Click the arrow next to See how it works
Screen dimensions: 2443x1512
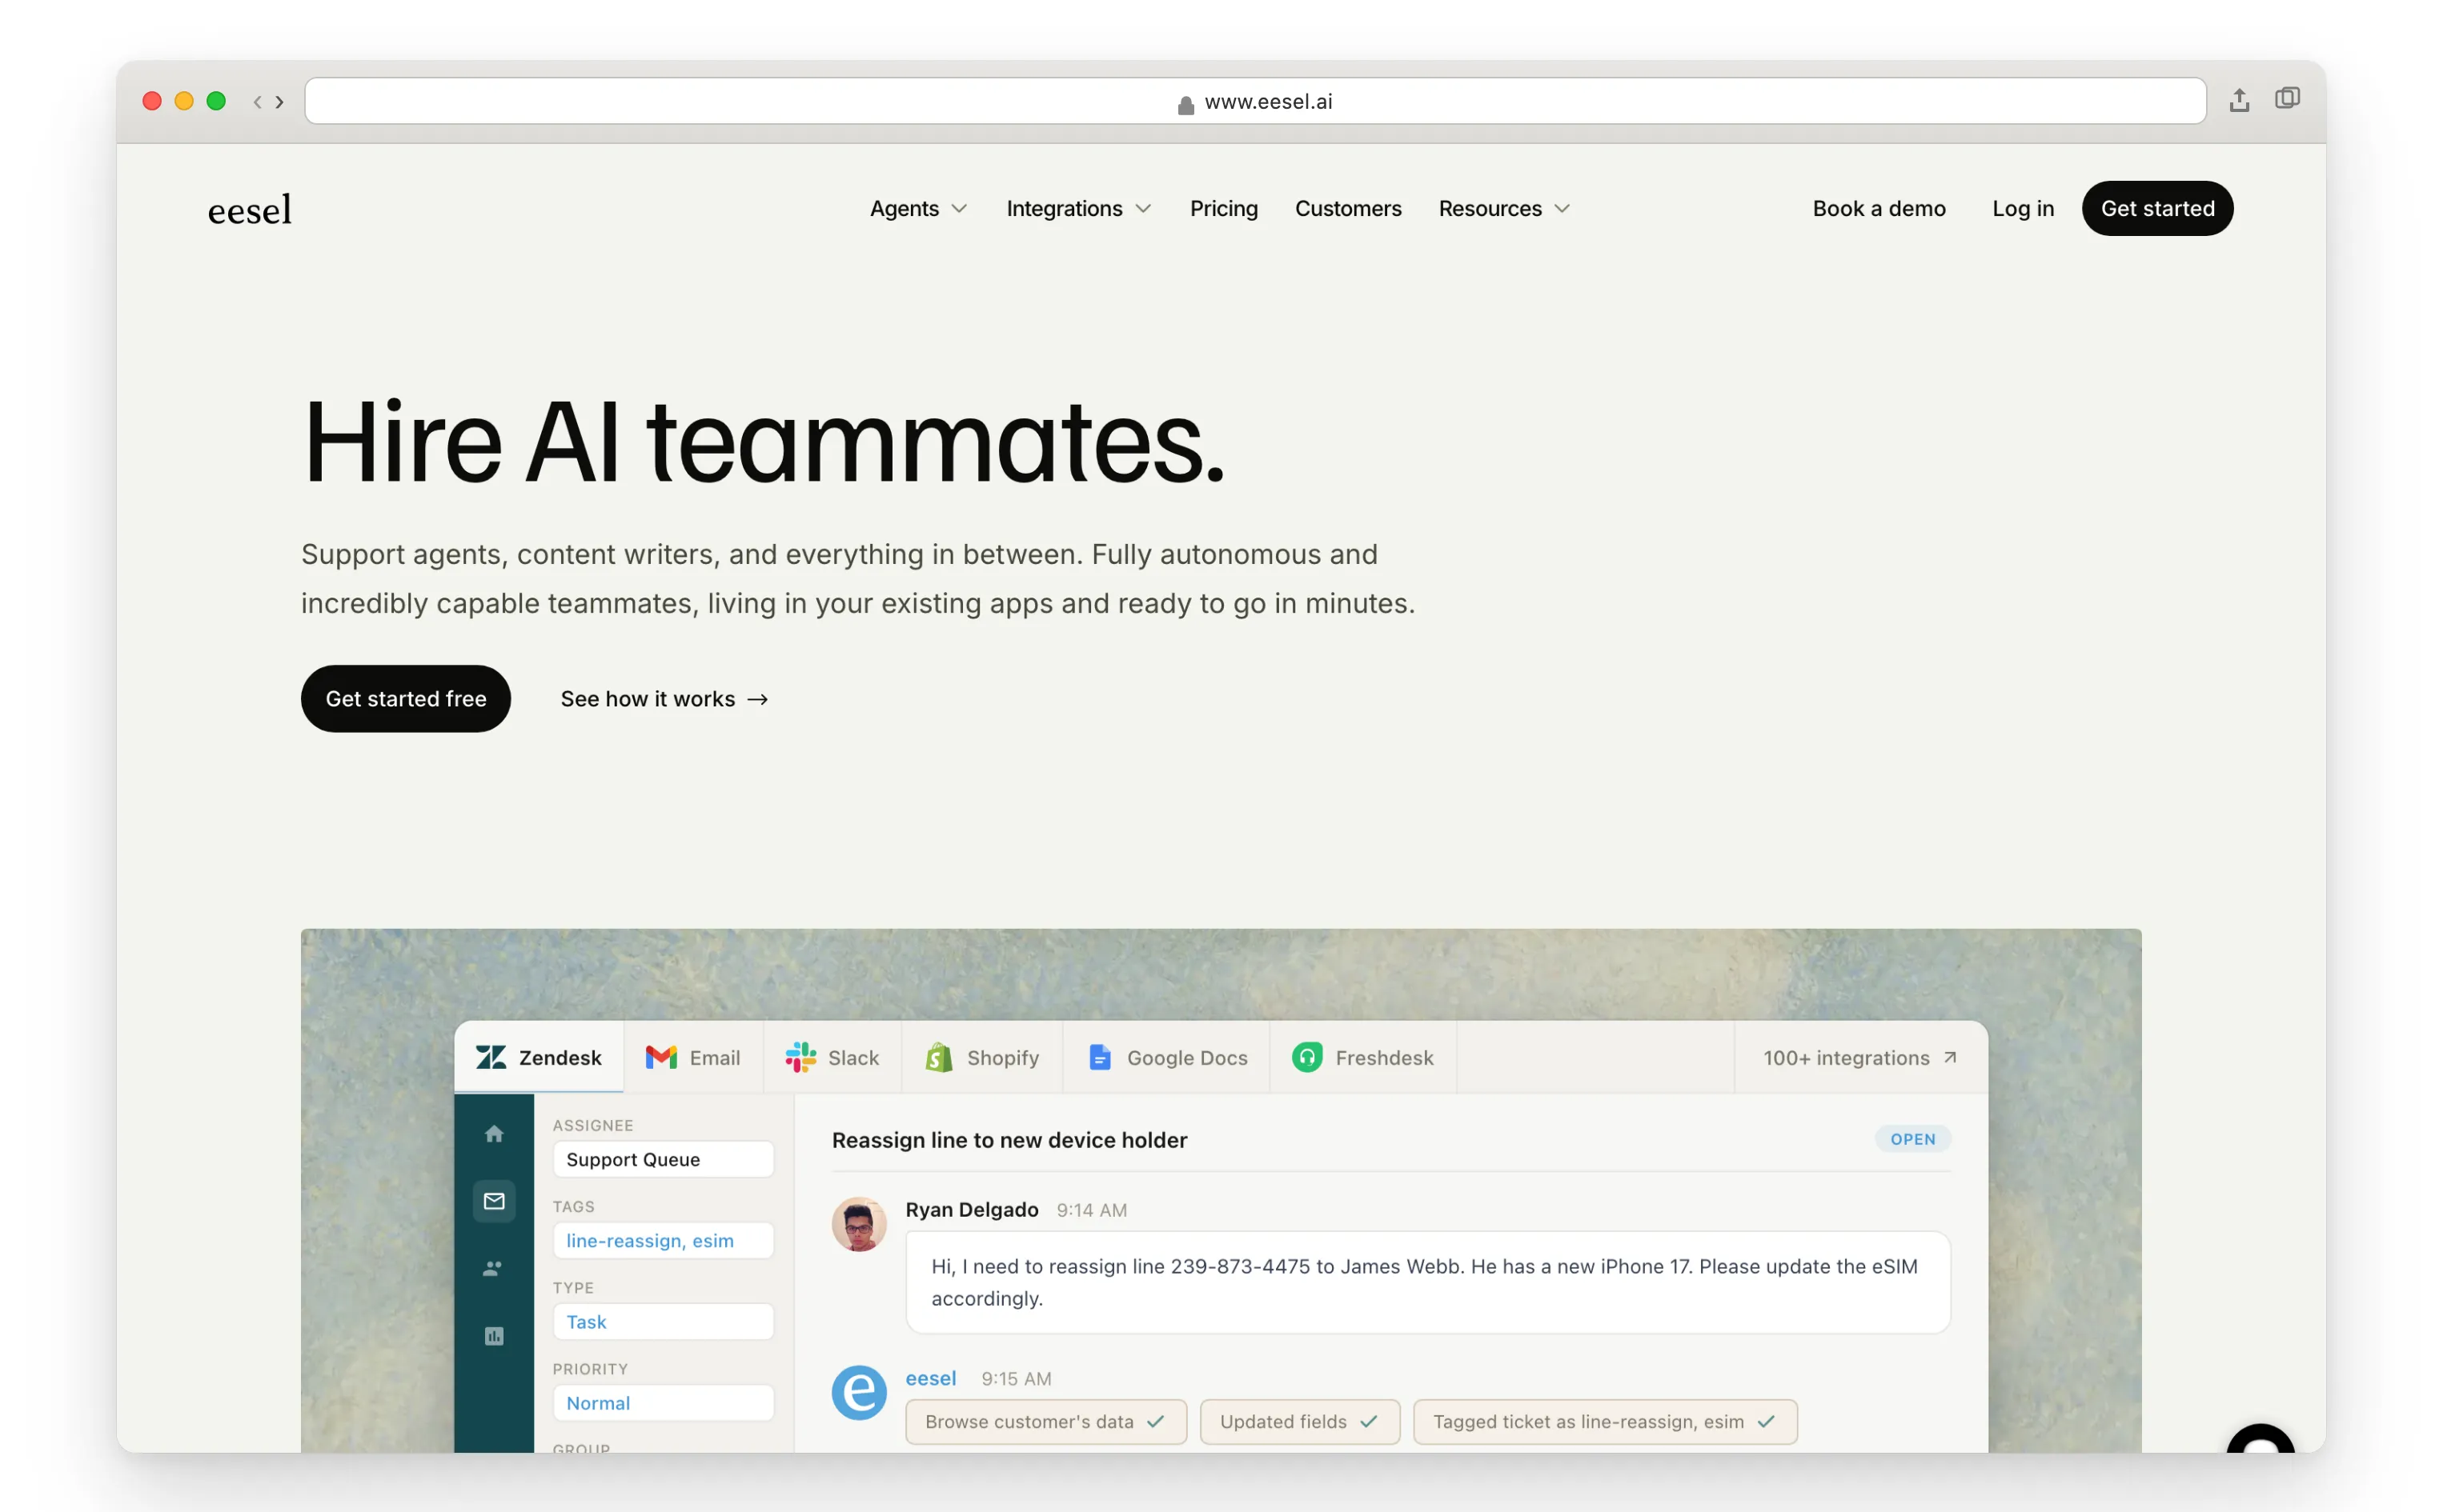click(x=758, y=699)
